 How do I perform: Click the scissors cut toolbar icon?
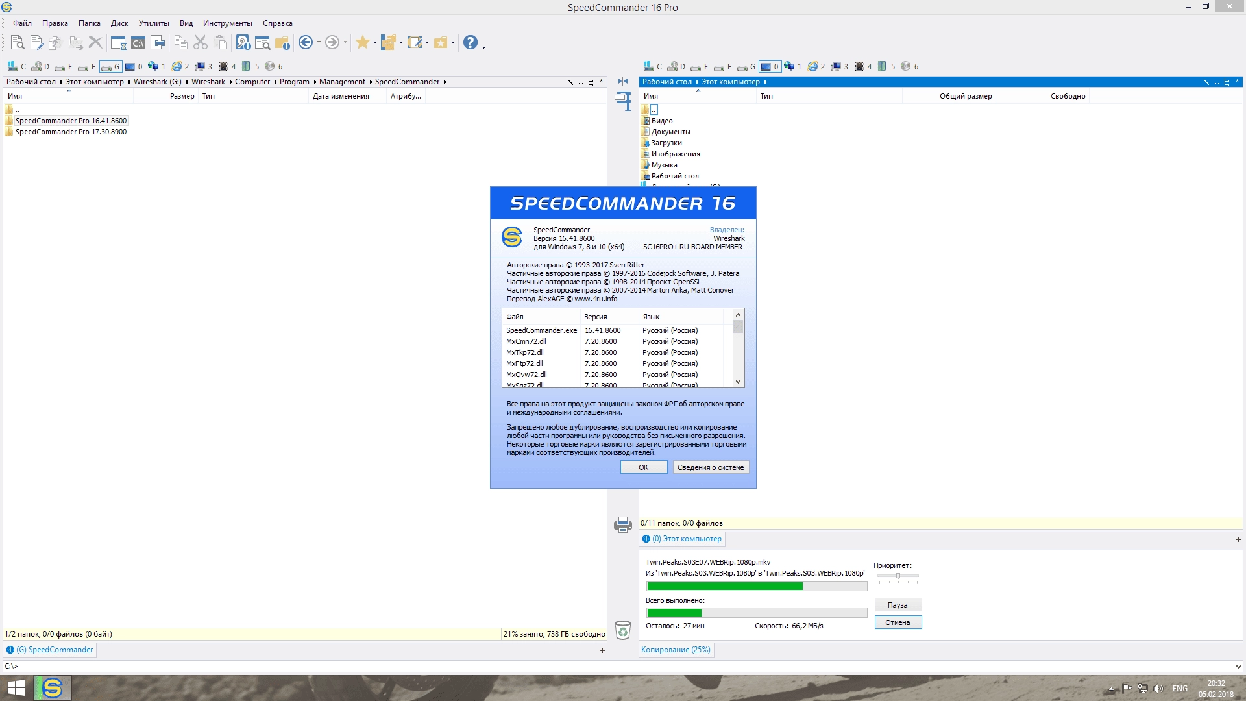(201, 43)
